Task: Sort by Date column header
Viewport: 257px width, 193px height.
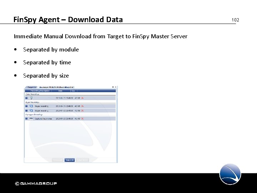Action: pyautogui.click(x=60, y=91)
